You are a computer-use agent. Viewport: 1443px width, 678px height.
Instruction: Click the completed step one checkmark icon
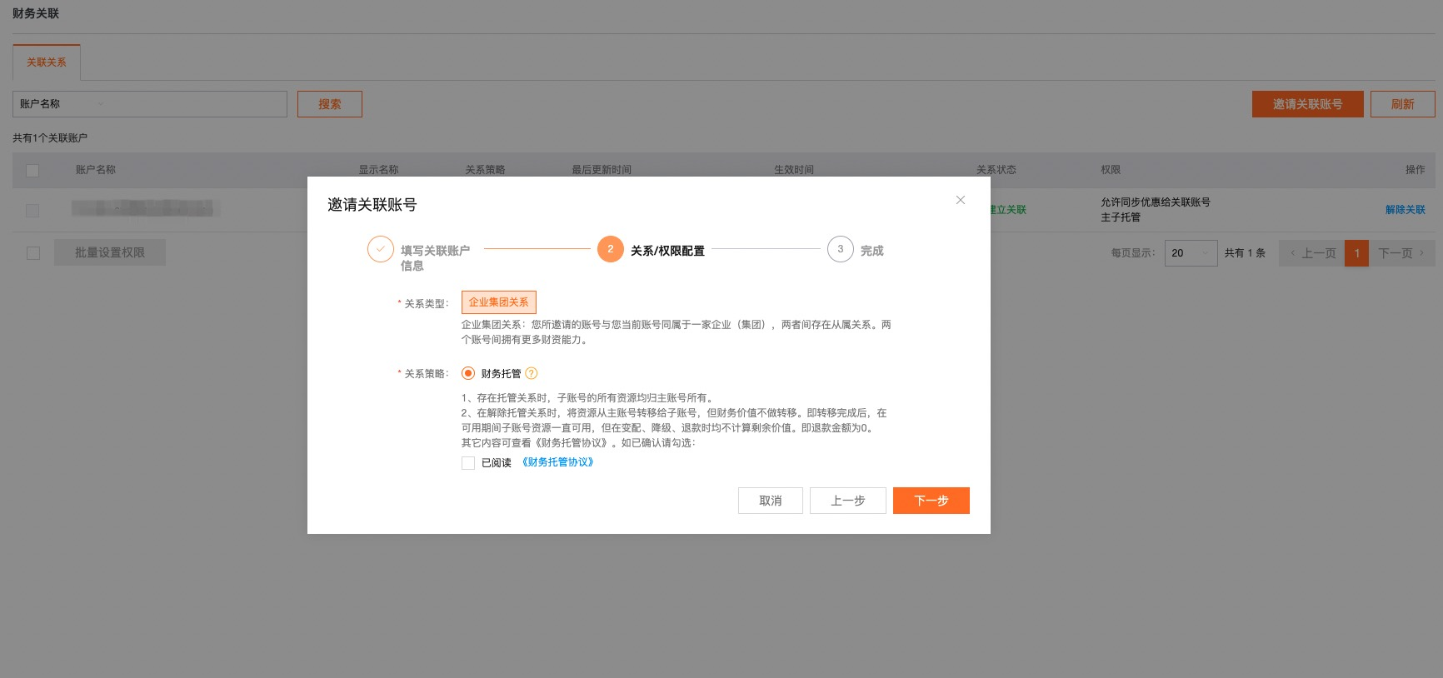[381, 249]
